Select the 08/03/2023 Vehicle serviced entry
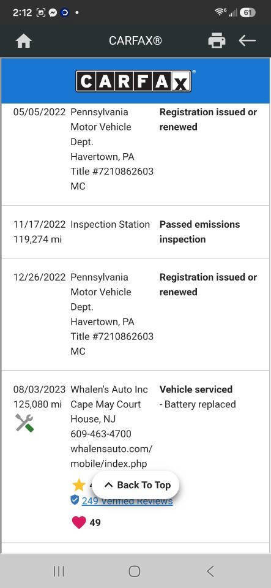 [136, 456]
